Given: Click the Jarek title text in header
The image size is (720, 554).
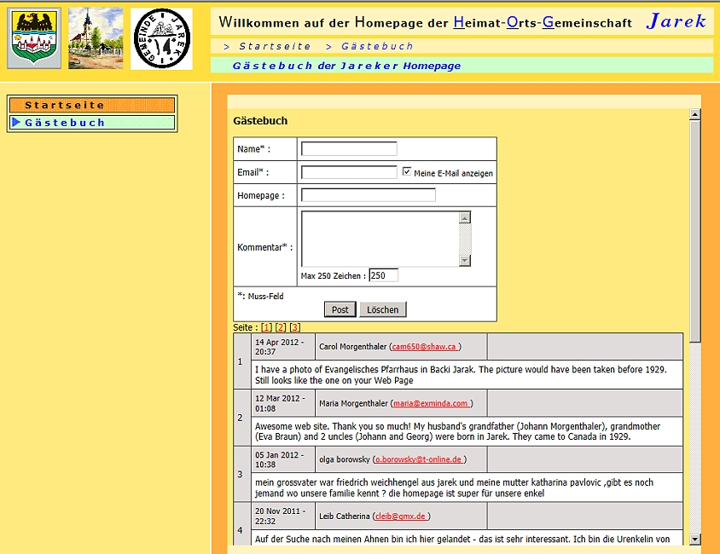Looking at the screenshot, I should tap(676, 21).
